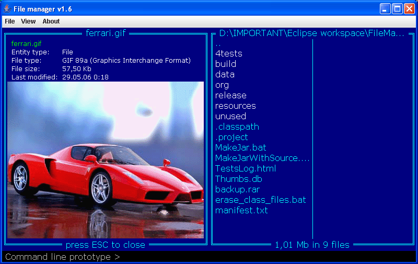
Task: Maximize the File manager window
Action: point(397,9)
